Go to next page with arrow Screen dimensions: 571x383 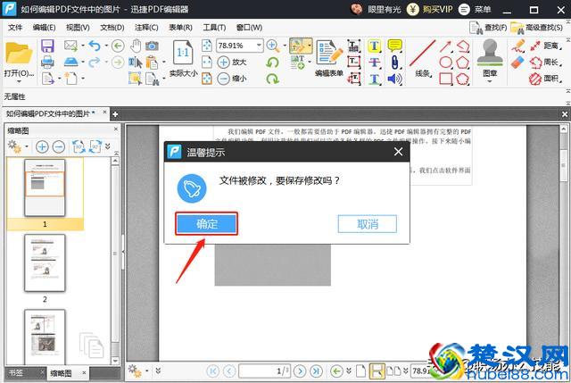tap(300, 371)
